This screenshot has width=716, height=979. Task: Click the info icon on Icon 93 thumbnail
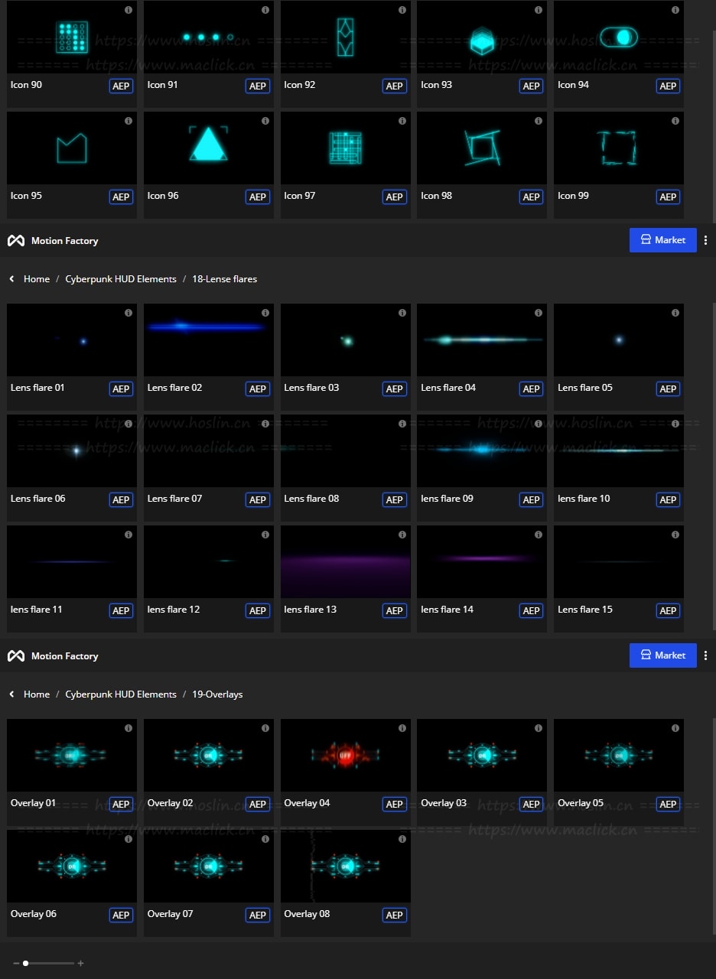tap(539, 10)
